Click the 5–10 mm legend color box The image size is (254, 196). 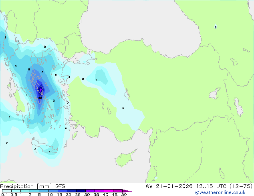click(44, 191)
